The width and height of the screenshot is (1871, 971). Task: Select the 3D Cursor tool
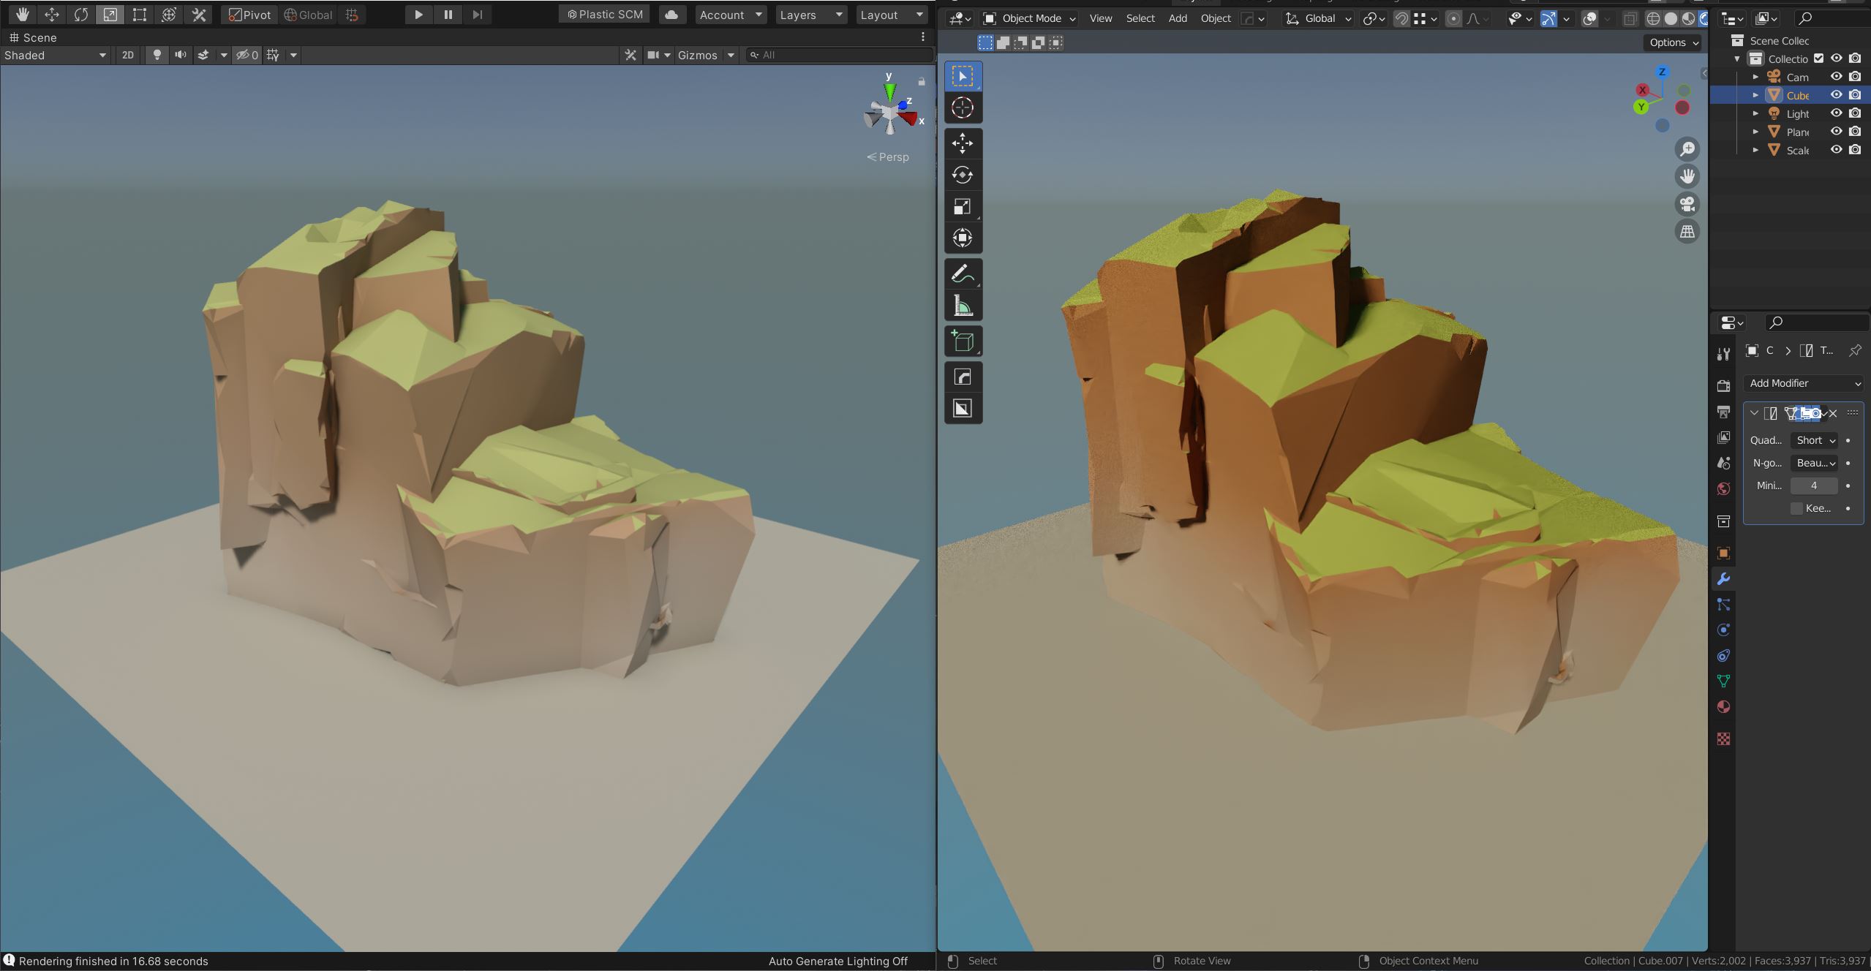(963, 107)
